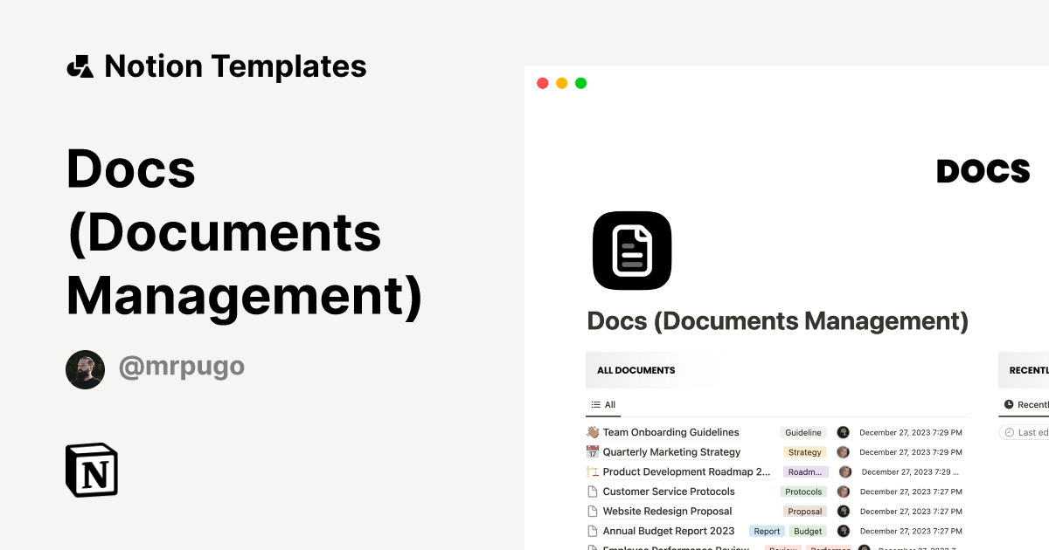Click the Notion logo next to Notion Templates
The width and height of the screenshot is (1049, 550).
pos(80,65)
